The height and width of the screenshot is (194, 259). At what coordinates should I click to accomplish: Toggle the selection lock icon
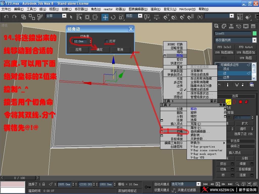pyautogui.click(x=44, y=184)
